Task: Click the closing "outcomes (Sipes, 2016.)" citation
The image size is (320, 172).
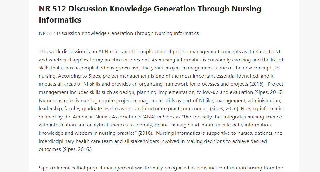Action: click(x=65, y=149)
